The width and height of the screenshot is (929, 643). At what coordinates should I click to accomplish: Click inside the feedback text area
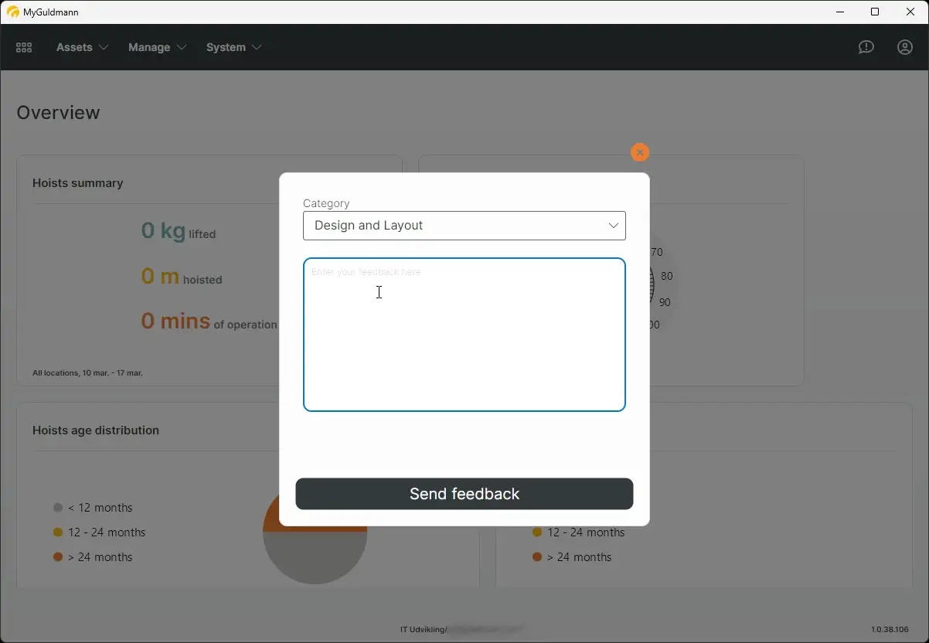pyautogui.click(x=464, y=332)
